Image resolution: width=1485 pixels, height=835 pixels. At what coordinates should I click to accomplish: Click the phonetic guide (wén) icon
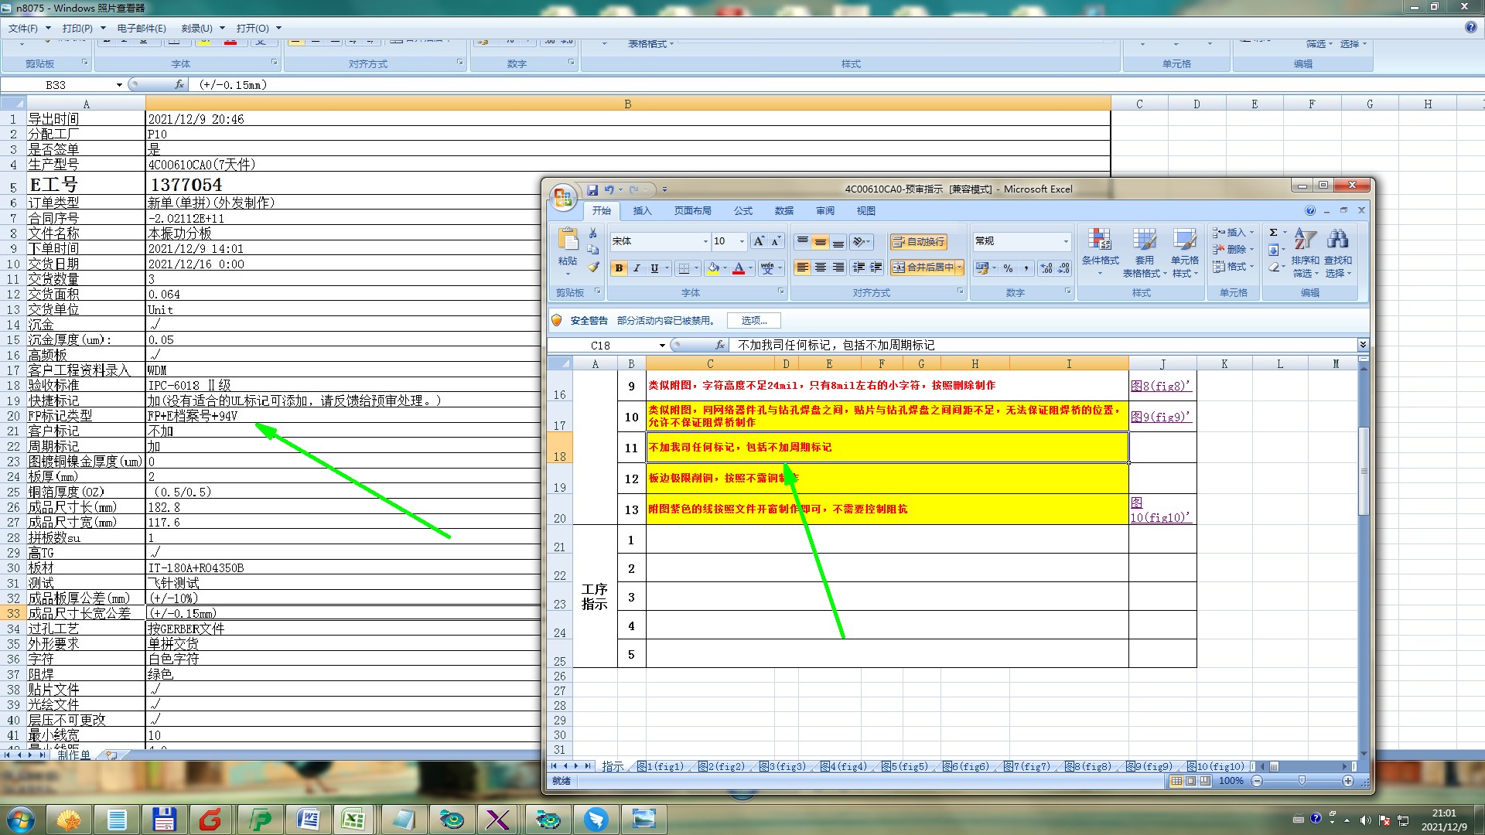(767, 268)
